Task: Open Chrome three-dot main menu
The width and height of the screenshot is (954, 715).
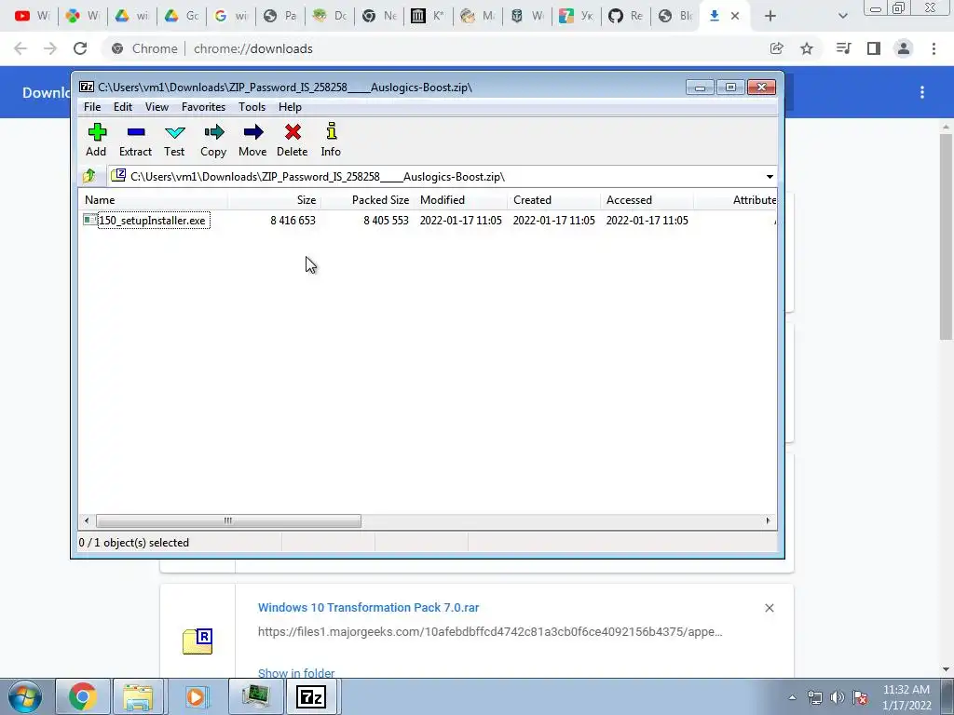Action: click(934, 48)
